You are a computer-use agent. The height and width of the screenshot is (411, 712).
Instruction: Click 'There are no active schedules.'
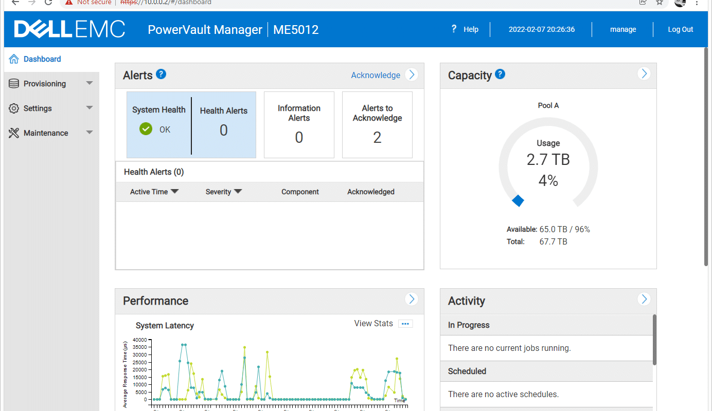[x=503, y=394]
